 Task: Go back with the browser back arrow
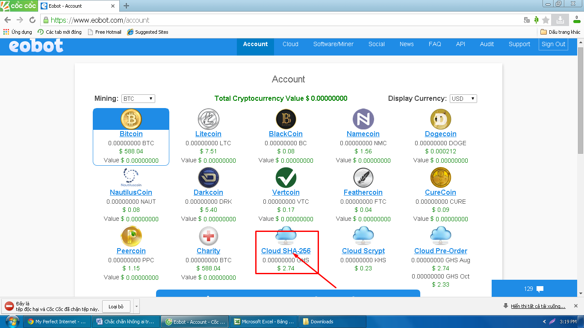coord(8,20)
